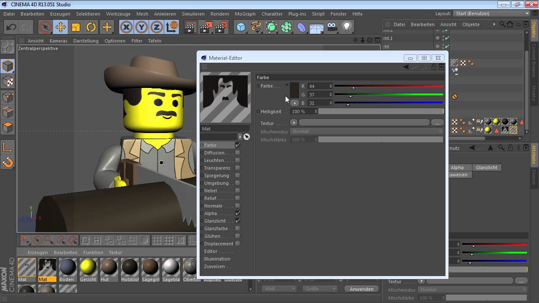Screen dimensions: 539x303
Task: Add a camera object
Action: [332, 27]
